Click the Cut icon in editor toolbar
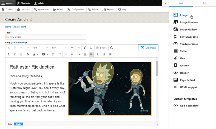The width and height of the screenshot is (216, 129). click(x=8, y=48)
